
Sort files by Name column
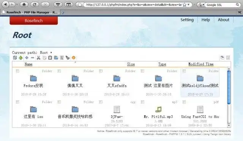pyautogui.click(x=28, y=64)
